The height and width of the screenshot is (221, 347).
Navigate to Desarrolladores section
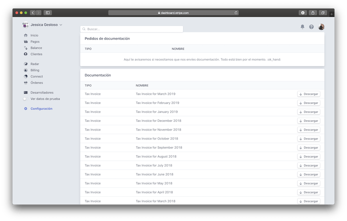(x=42, y=92)
